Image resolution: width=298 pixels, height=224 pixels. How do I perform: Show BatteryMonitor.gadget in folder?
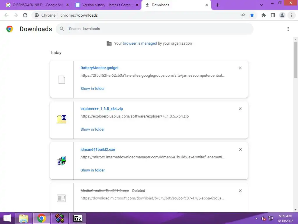pos(93,88)
